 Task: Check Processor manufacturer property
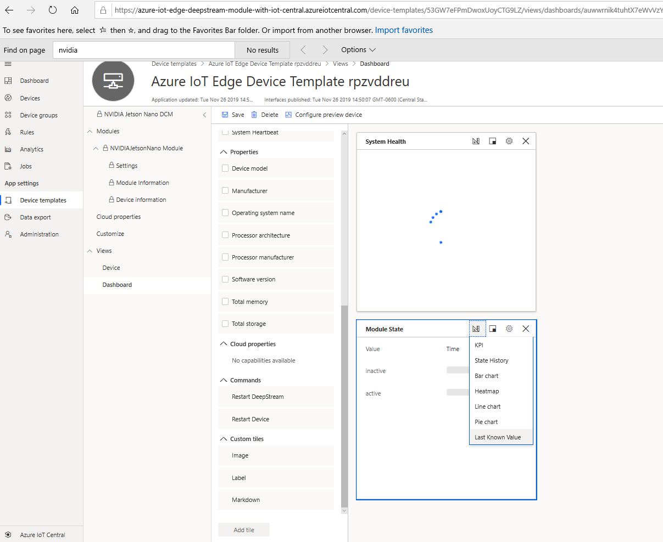click(x=225, y=257)
